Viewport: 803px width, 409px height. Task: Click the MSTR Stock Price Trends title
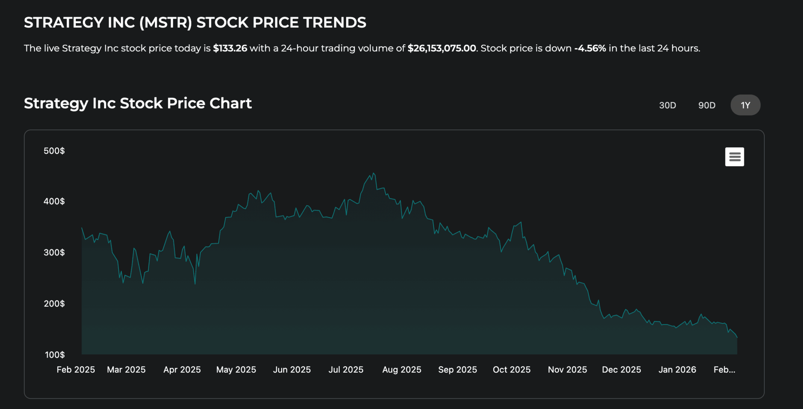coord(195,23)
